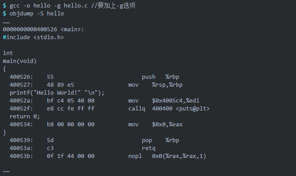This screenshot has width=296, height=176.
Task: Click the opcode bytes b8 00 00 00 00
Action: (70, 124)
